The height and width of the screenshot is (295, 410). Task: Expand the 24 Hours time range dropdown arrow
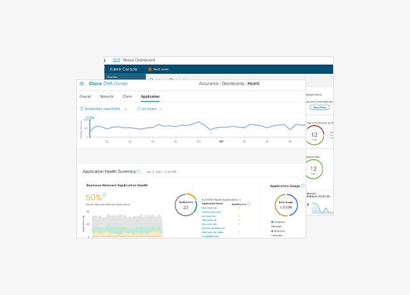click(x=160, y=109)
